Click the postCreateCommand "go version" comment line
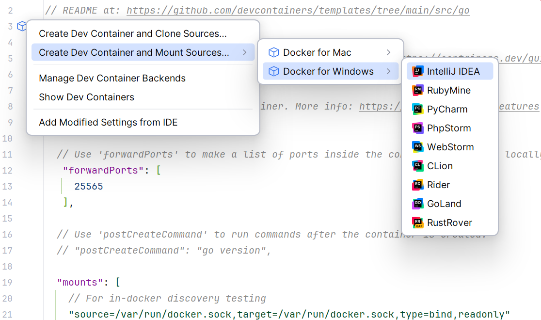The height and width of the screenshot is (320, 541). (164, 250)
